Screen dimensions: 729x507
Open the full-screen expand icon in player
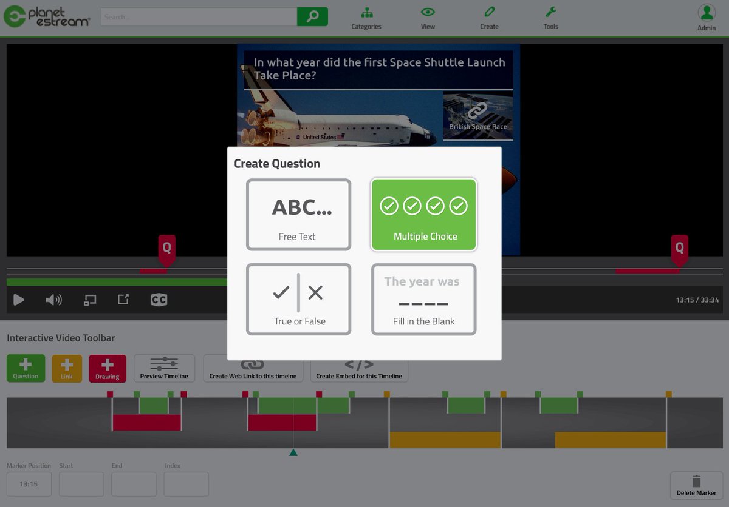pos(123,299)
